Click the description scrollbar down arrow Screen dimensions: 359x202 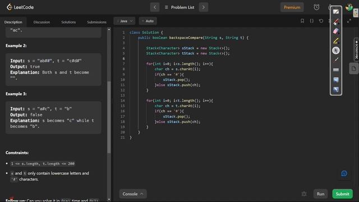109,200
